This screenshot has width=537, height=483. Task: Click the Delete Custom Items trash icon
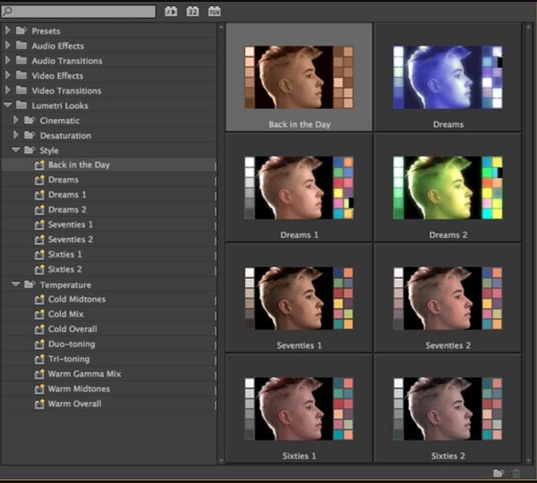(x=516, y=472)
